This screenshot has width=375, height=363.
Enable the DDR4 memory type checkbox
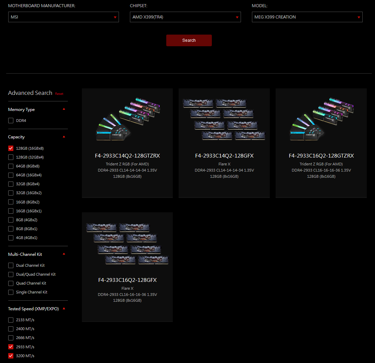11,121
